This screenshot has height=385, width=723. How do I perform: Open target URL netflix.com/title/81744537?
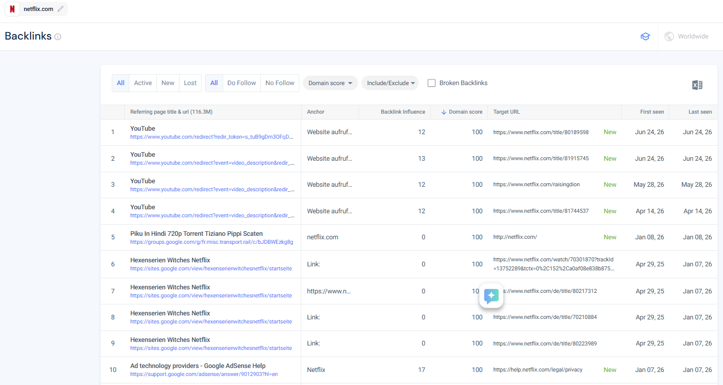click(541, 211)
